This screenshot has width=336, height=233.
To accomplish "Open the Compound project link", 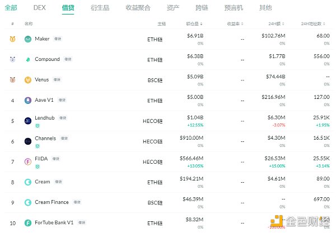I will click(47, 59).
